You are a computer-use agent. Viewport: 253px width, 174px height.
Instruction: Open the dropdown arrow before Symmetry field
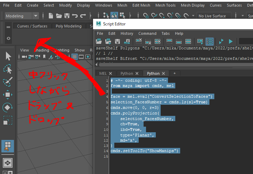243,16
